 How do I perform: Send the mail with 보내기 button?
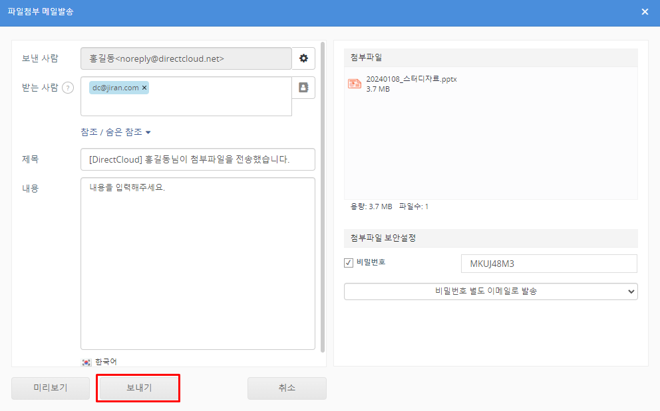[138, 388]
